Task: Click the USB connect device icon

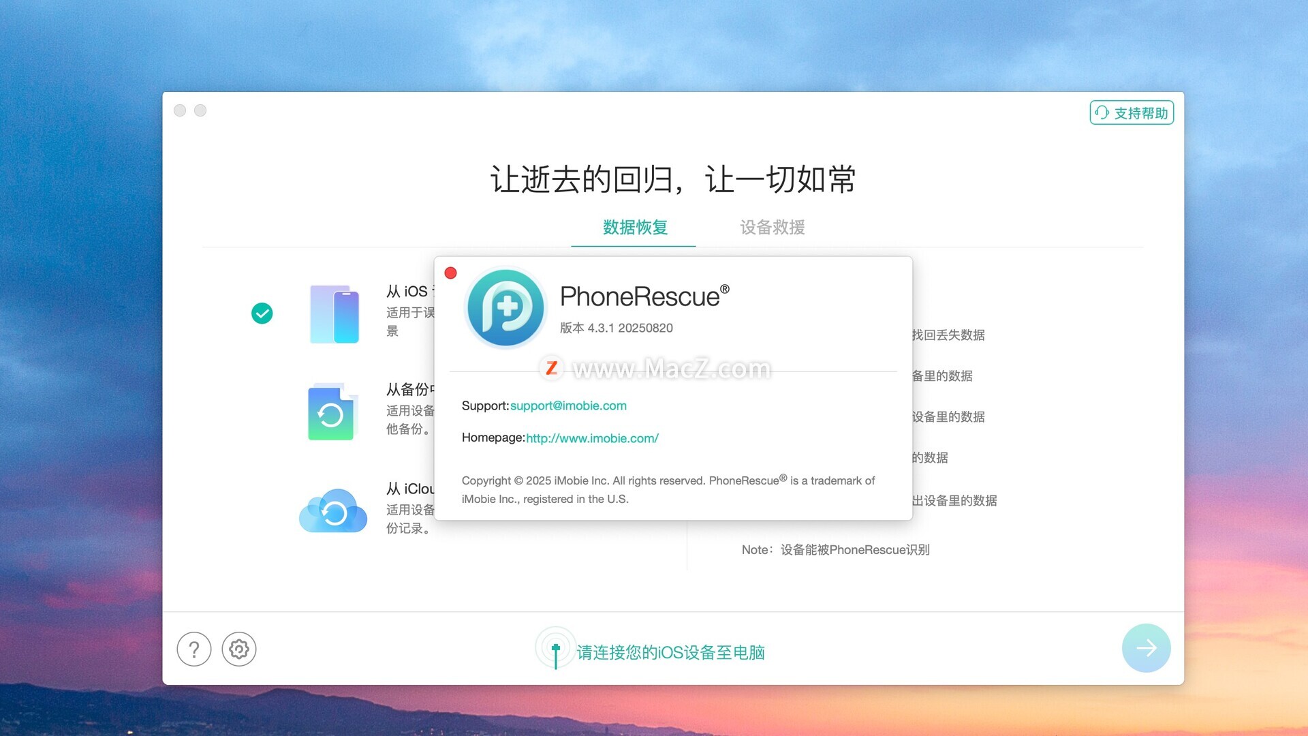Action: 556,648
